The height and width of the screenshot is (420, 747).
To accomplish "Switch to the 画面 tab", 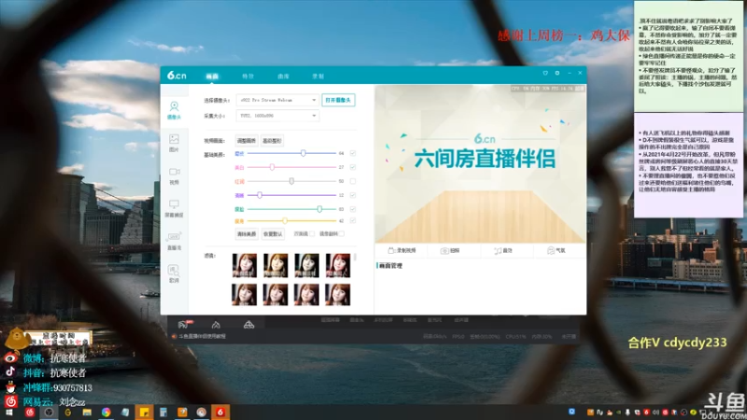I will pyautogui.click(x=212, y=77).
